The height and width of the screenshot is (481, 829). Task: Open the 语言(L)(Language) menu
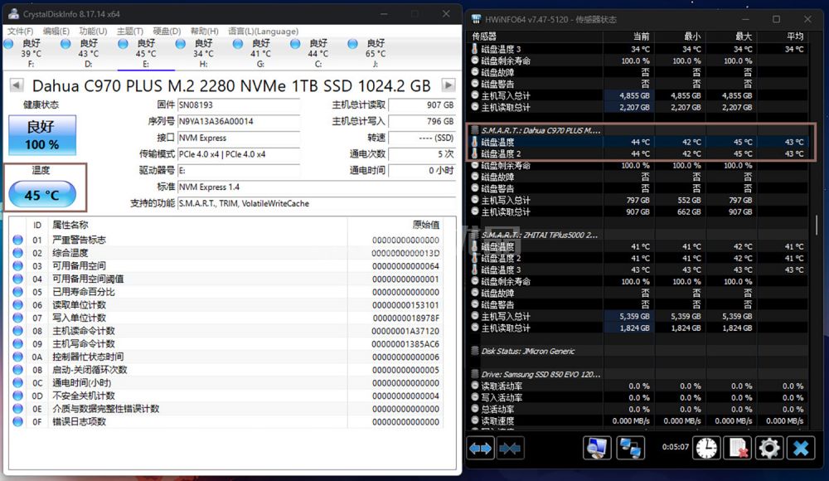tap(264, 32)
